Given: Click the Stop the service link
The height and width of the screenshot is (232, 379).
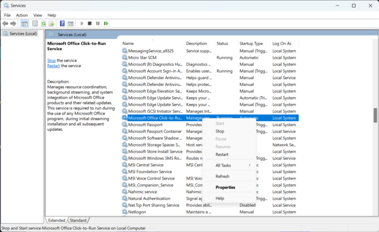Looking at the screenshot, I should pyautogui.click(x=51, y=61).
